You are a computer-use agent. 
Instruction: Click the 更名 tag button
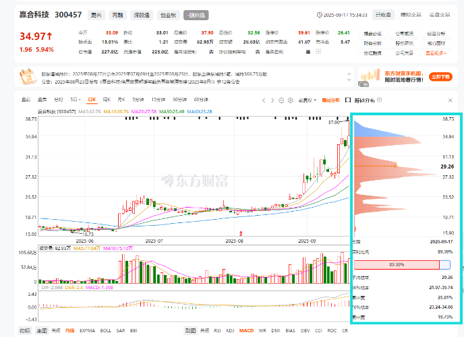[x=96, y=15]
